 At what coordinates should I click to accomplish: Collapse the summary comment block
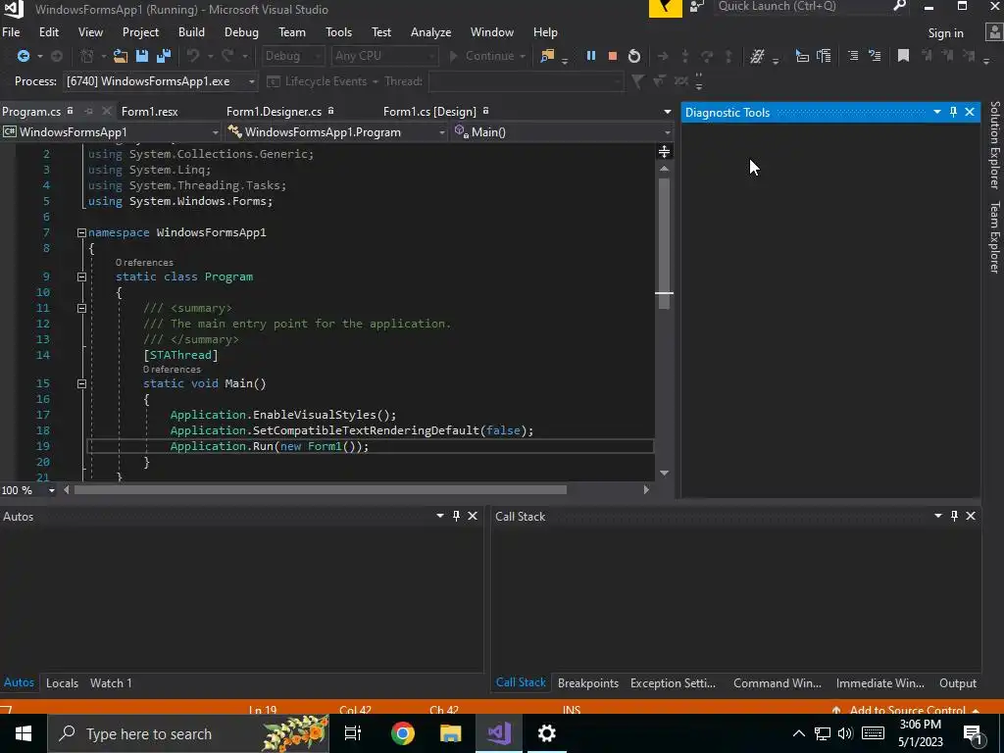click(81, 309)
